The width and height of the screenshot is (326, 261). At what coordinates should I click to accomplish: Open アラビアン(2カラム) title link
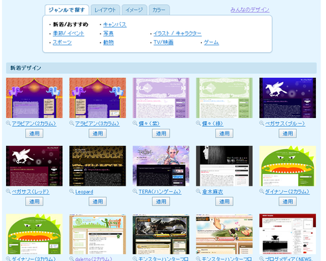pos(34,123)
